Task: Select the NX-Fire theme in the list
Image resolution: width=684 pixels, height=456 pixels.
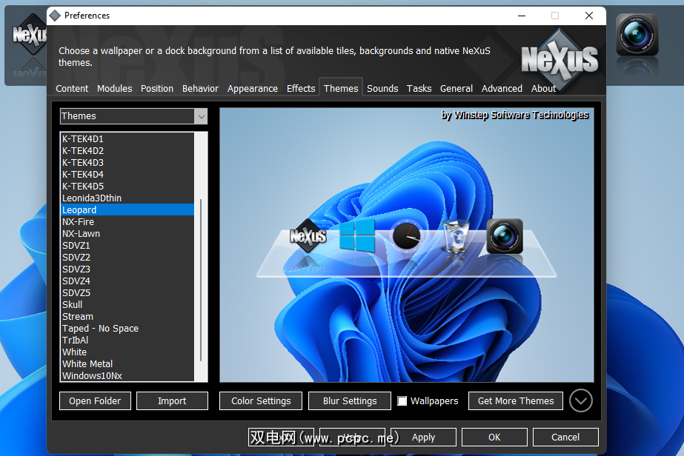Action: 79,222
